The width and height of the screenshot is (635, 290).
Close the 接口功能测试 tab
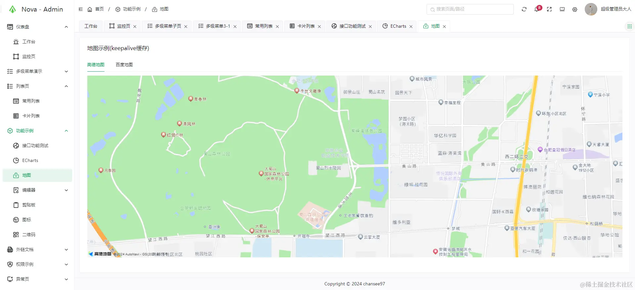(370, 26)
